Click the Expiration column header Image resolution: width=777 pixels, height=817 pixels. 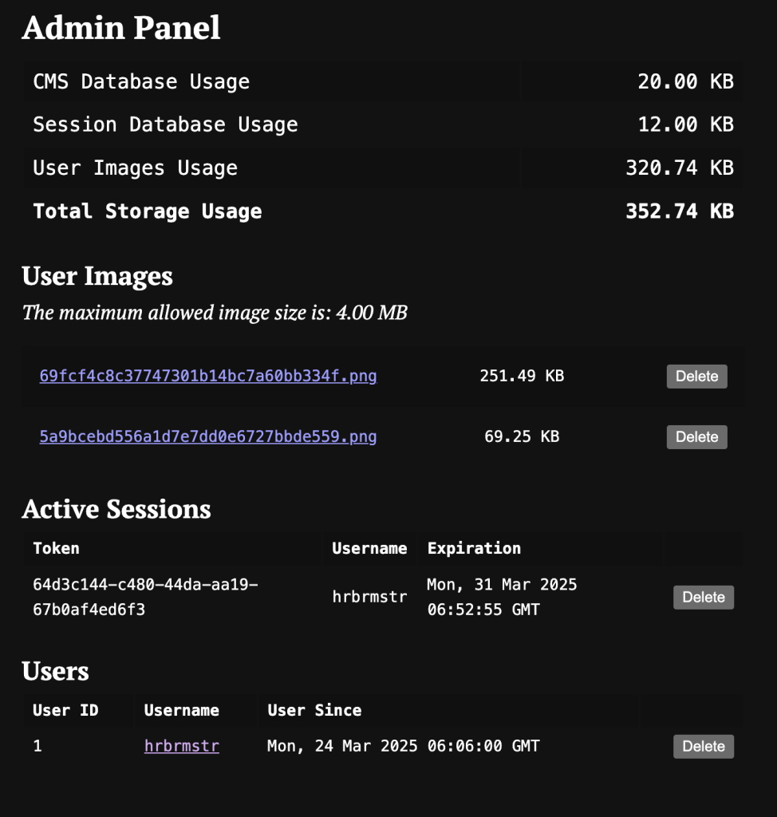(474, 548)
